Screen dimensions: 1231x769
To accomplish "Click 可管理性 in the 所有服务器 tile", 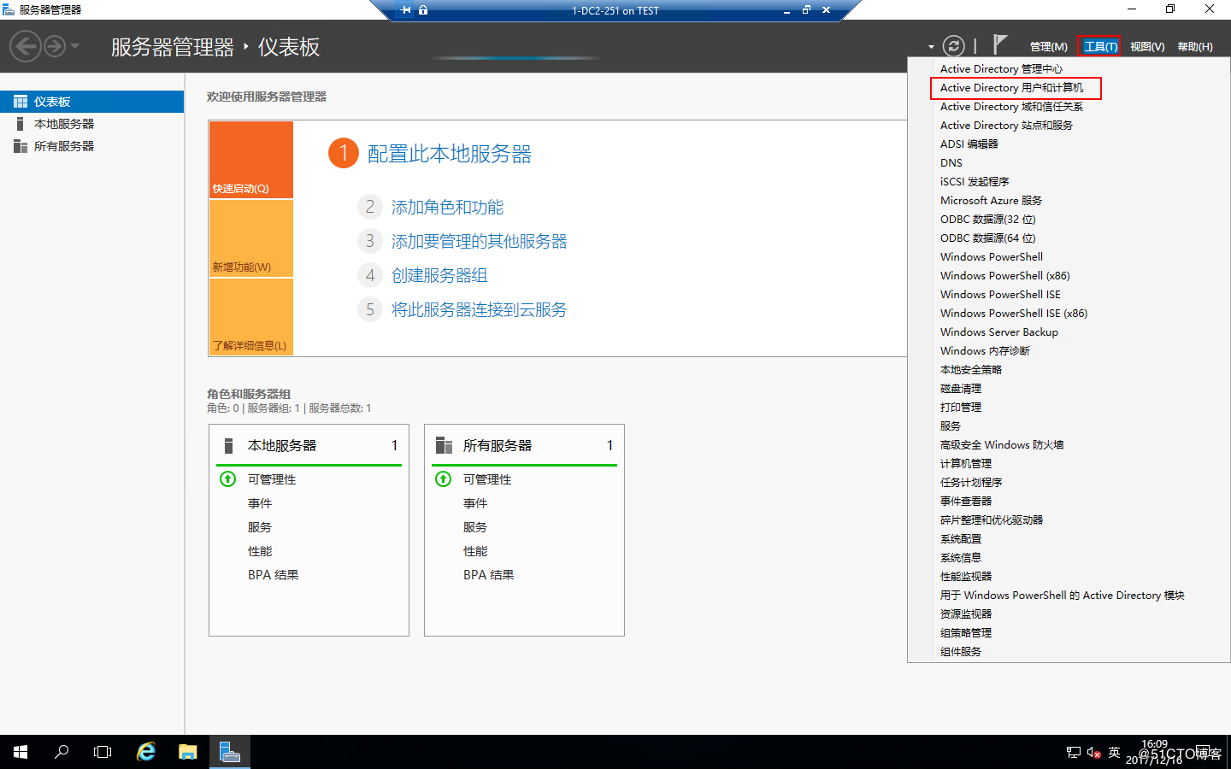I will 487,479.
